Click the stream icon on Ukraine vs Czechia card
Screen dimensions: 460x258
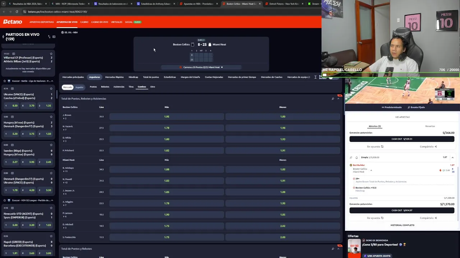(x=12, y=89)
